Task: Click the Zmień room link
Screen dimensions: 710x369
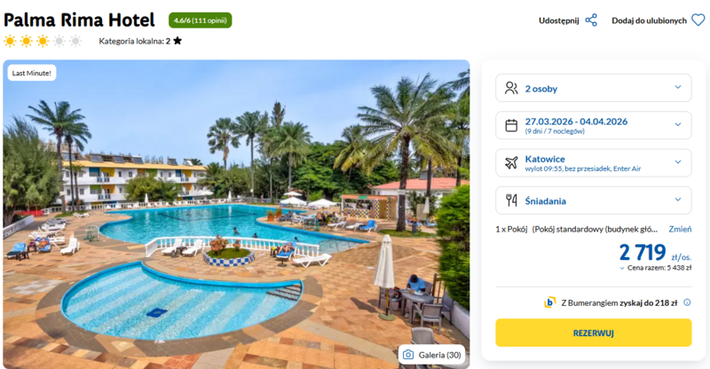Action: tap(680, 229)
